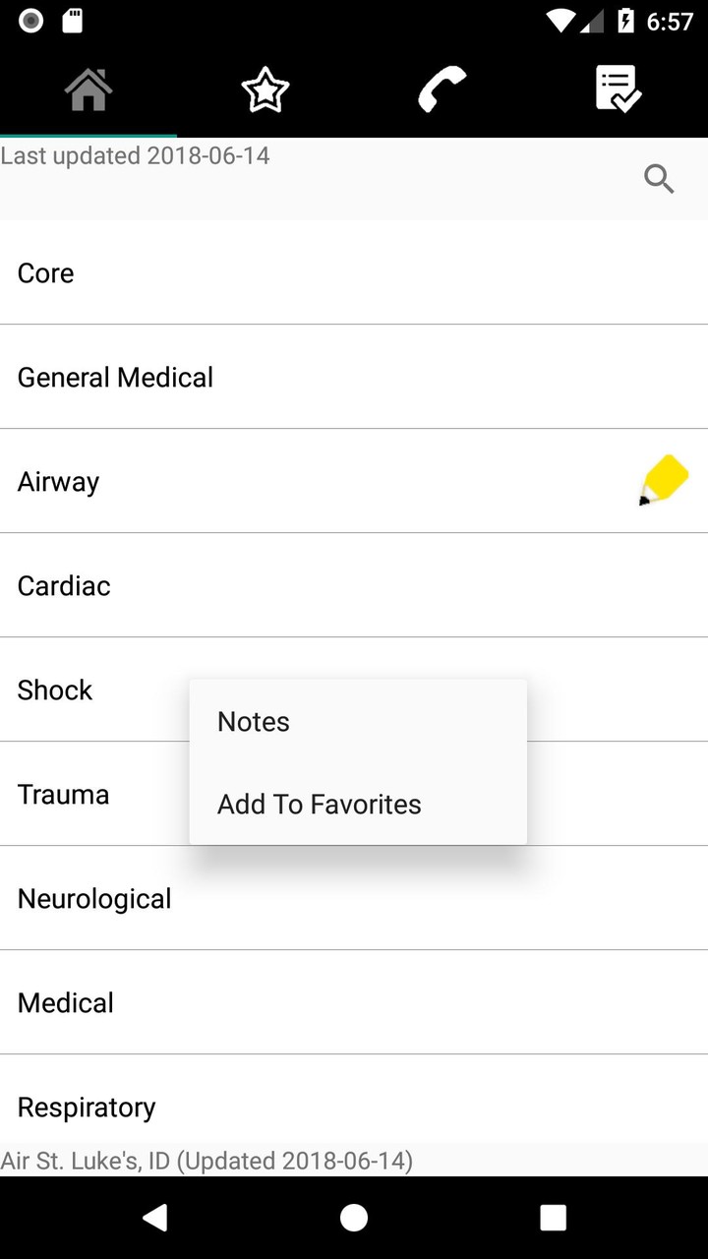Viewport: 708px width, 1259px height.
Task: Select the Trauma category
Action: pyautogui.click(x=63, y=794)
